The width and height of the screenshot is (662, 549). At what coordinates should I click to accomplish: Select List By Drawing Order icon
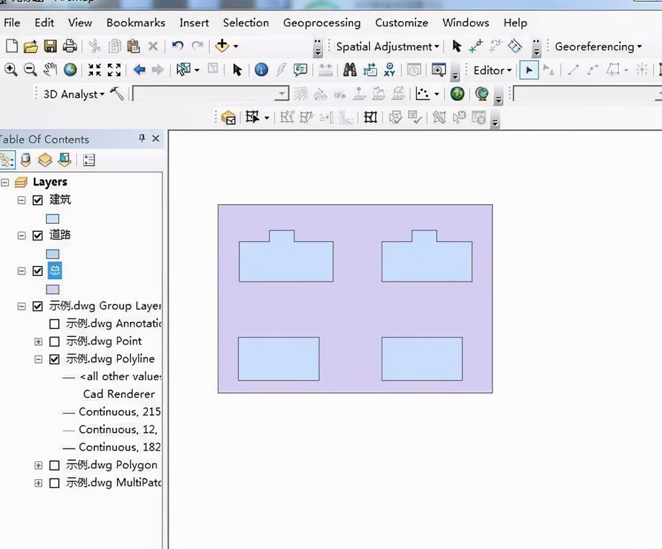tap(7, 160)
